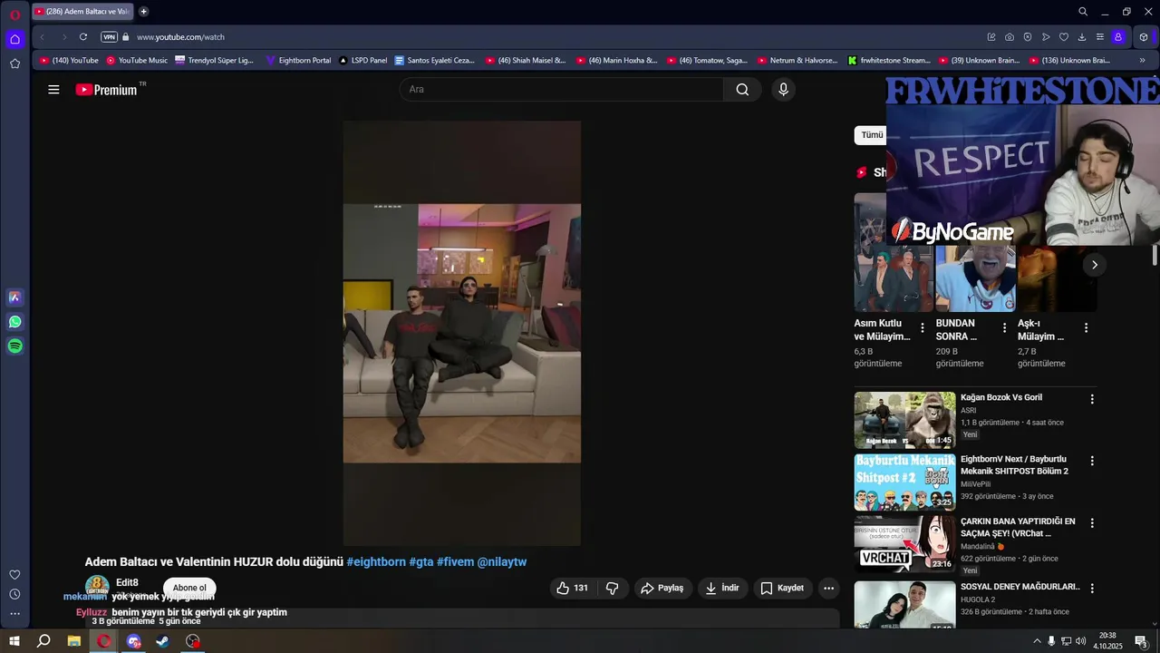1160x653 pixels.
Task: Open options for 'BUNDAN SONRA' short
Action: 1004,327
